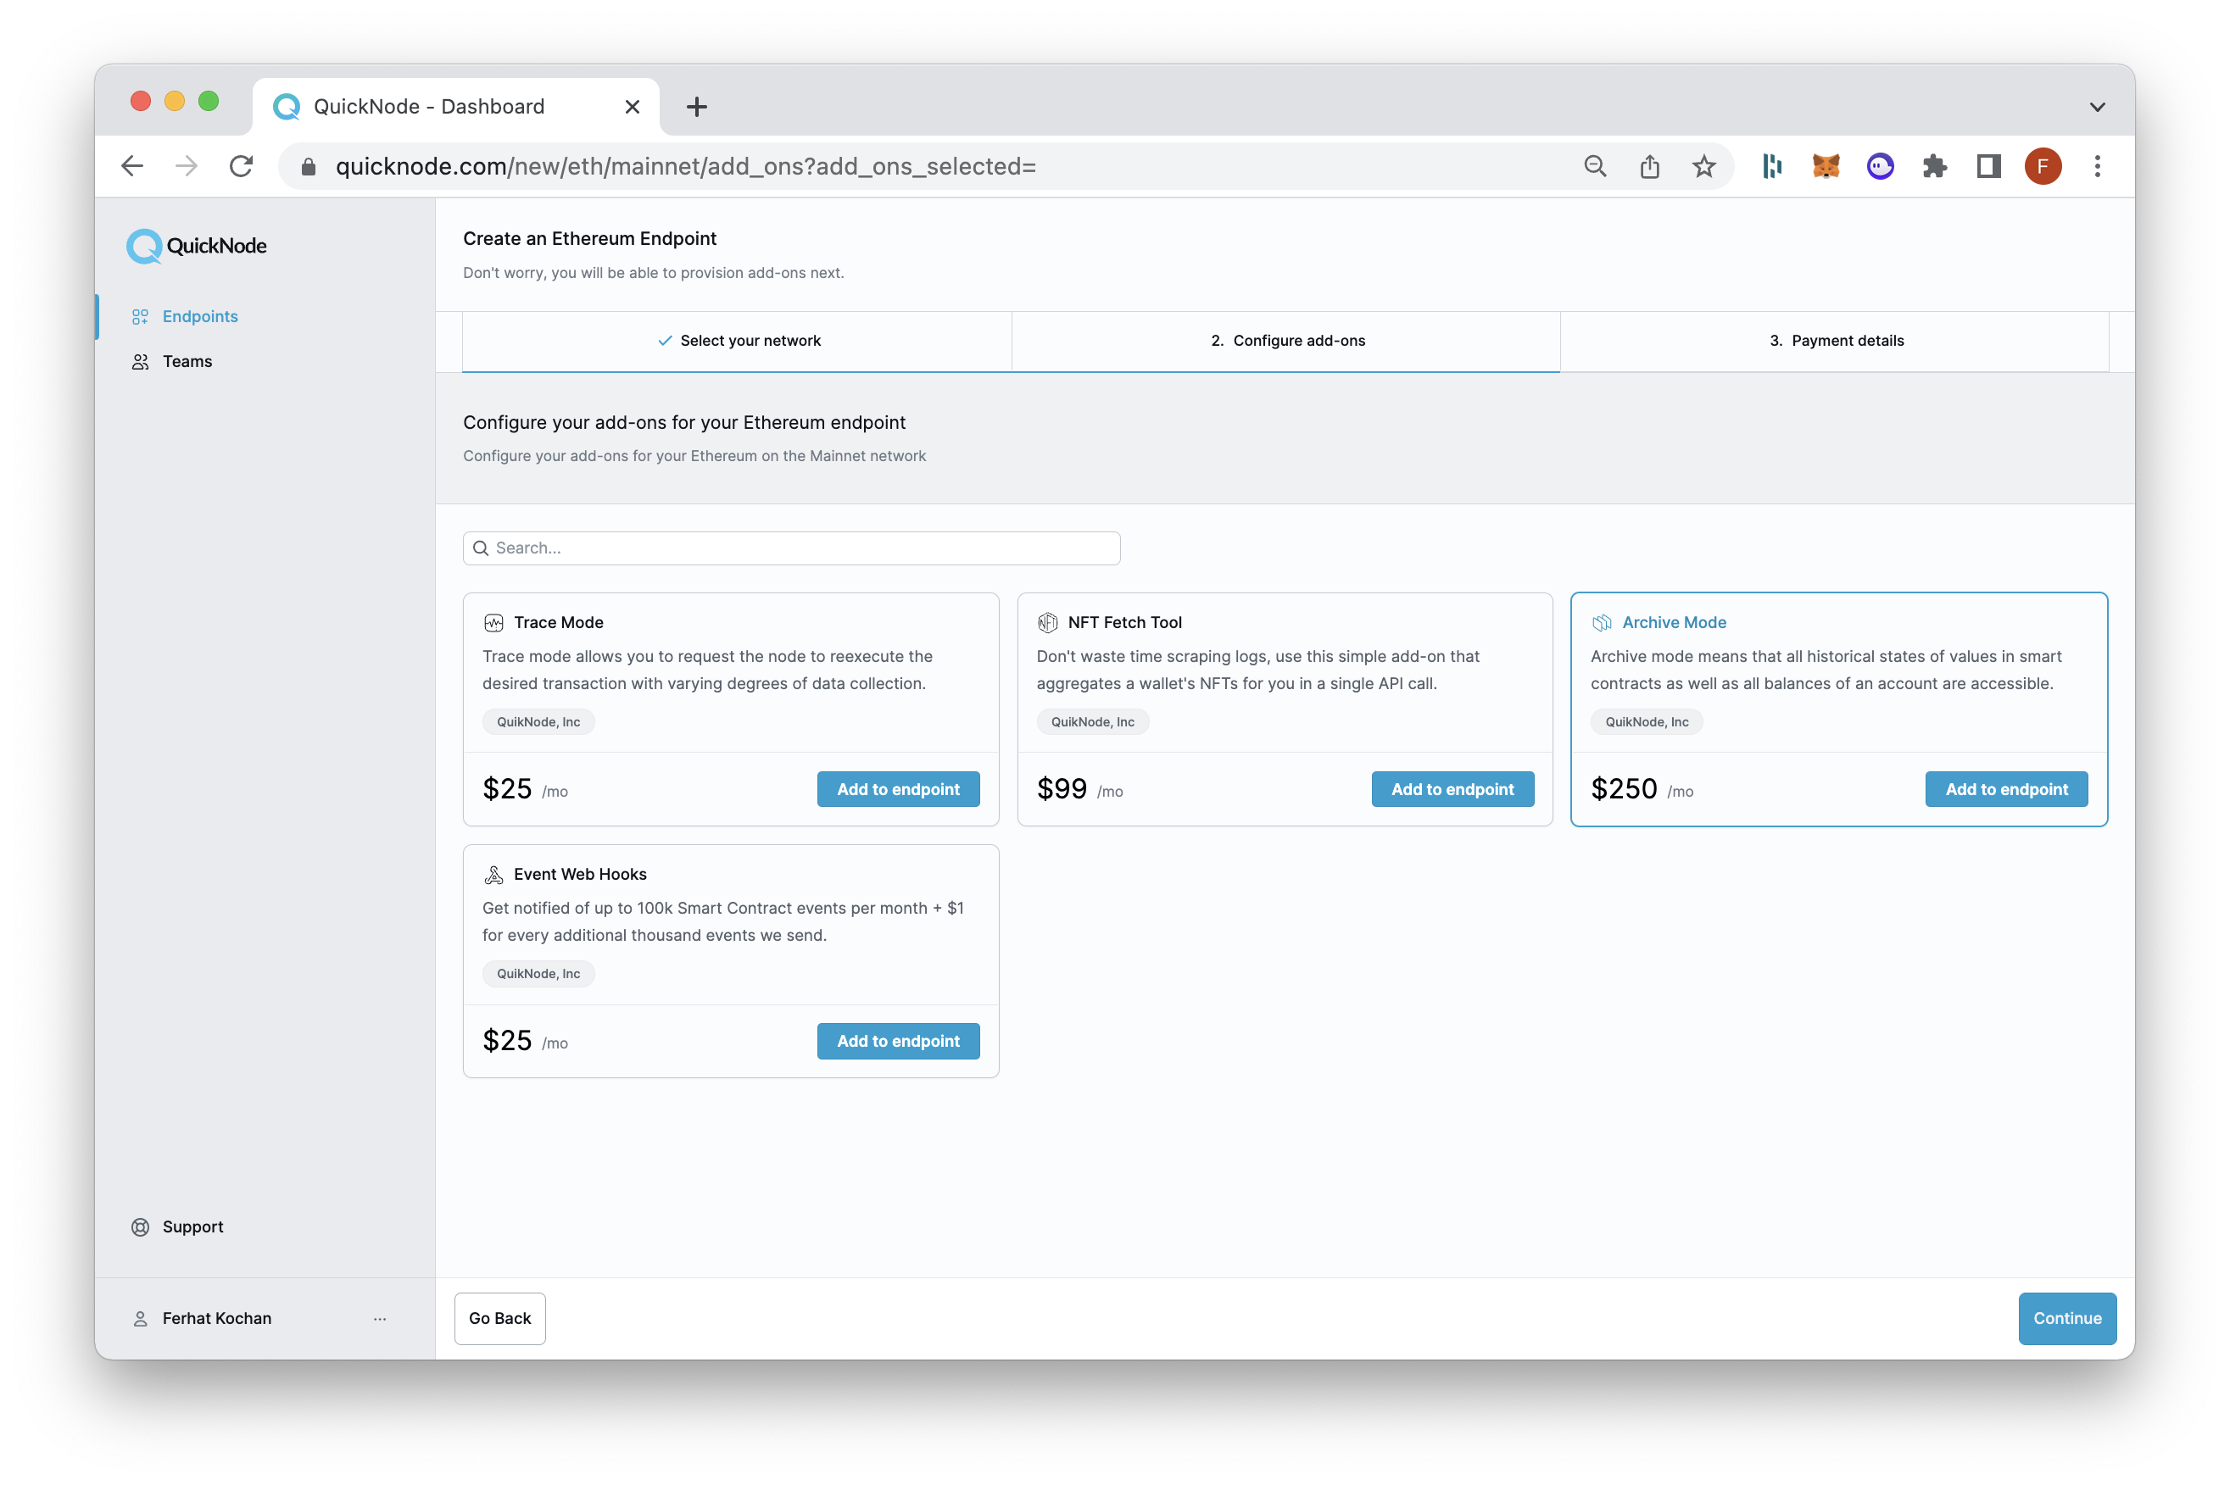Click the Archive Mode card icon
This screenshot has height=1485, width=2230.
tap(1602, 622)
